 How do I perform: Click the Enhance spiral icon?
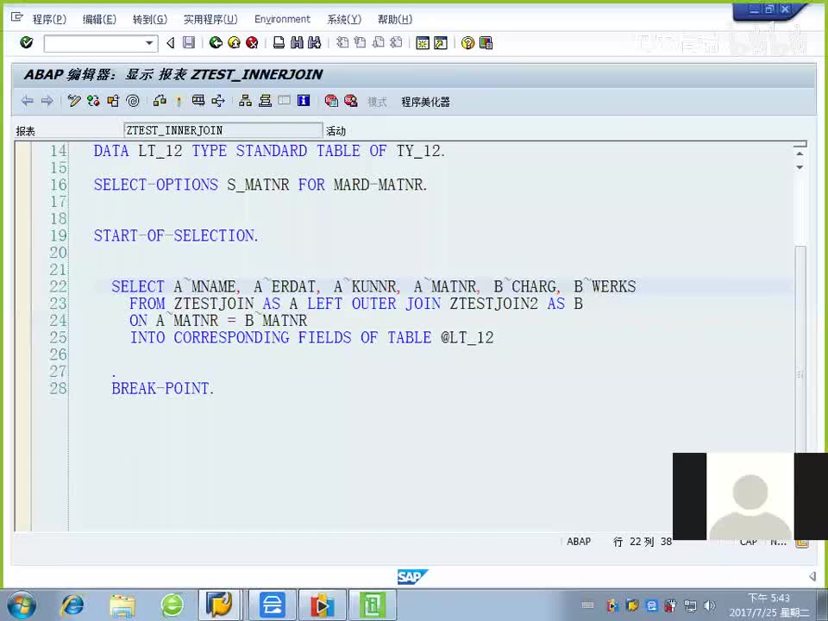pos(133,101)
